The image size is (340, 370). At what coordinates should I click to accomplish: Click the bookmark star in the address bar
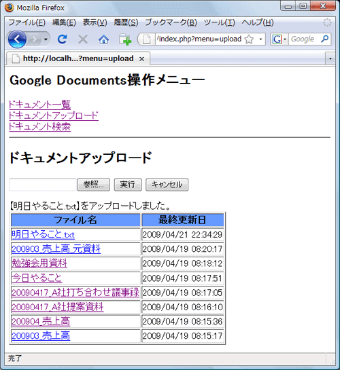pos(249,39)
